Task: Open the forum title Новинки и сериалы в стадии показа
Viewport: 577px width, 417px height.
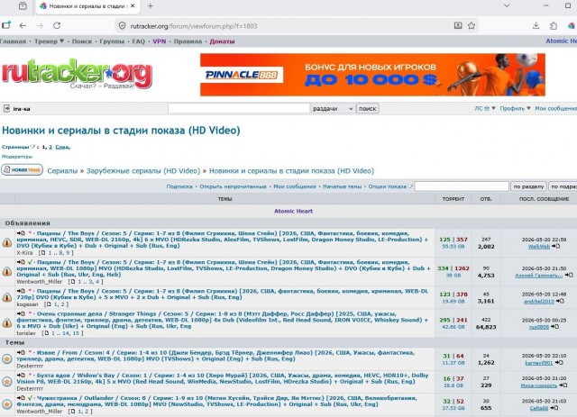Action: [x=121, y=131]
